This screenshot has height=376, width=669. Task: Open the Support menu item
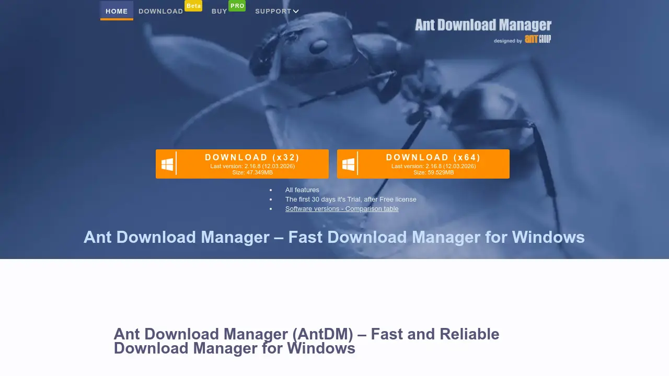point(273,11)
